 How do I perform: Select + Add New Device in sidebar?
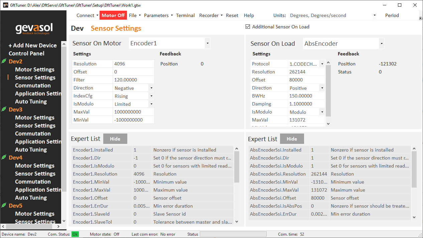pos(33,45)
